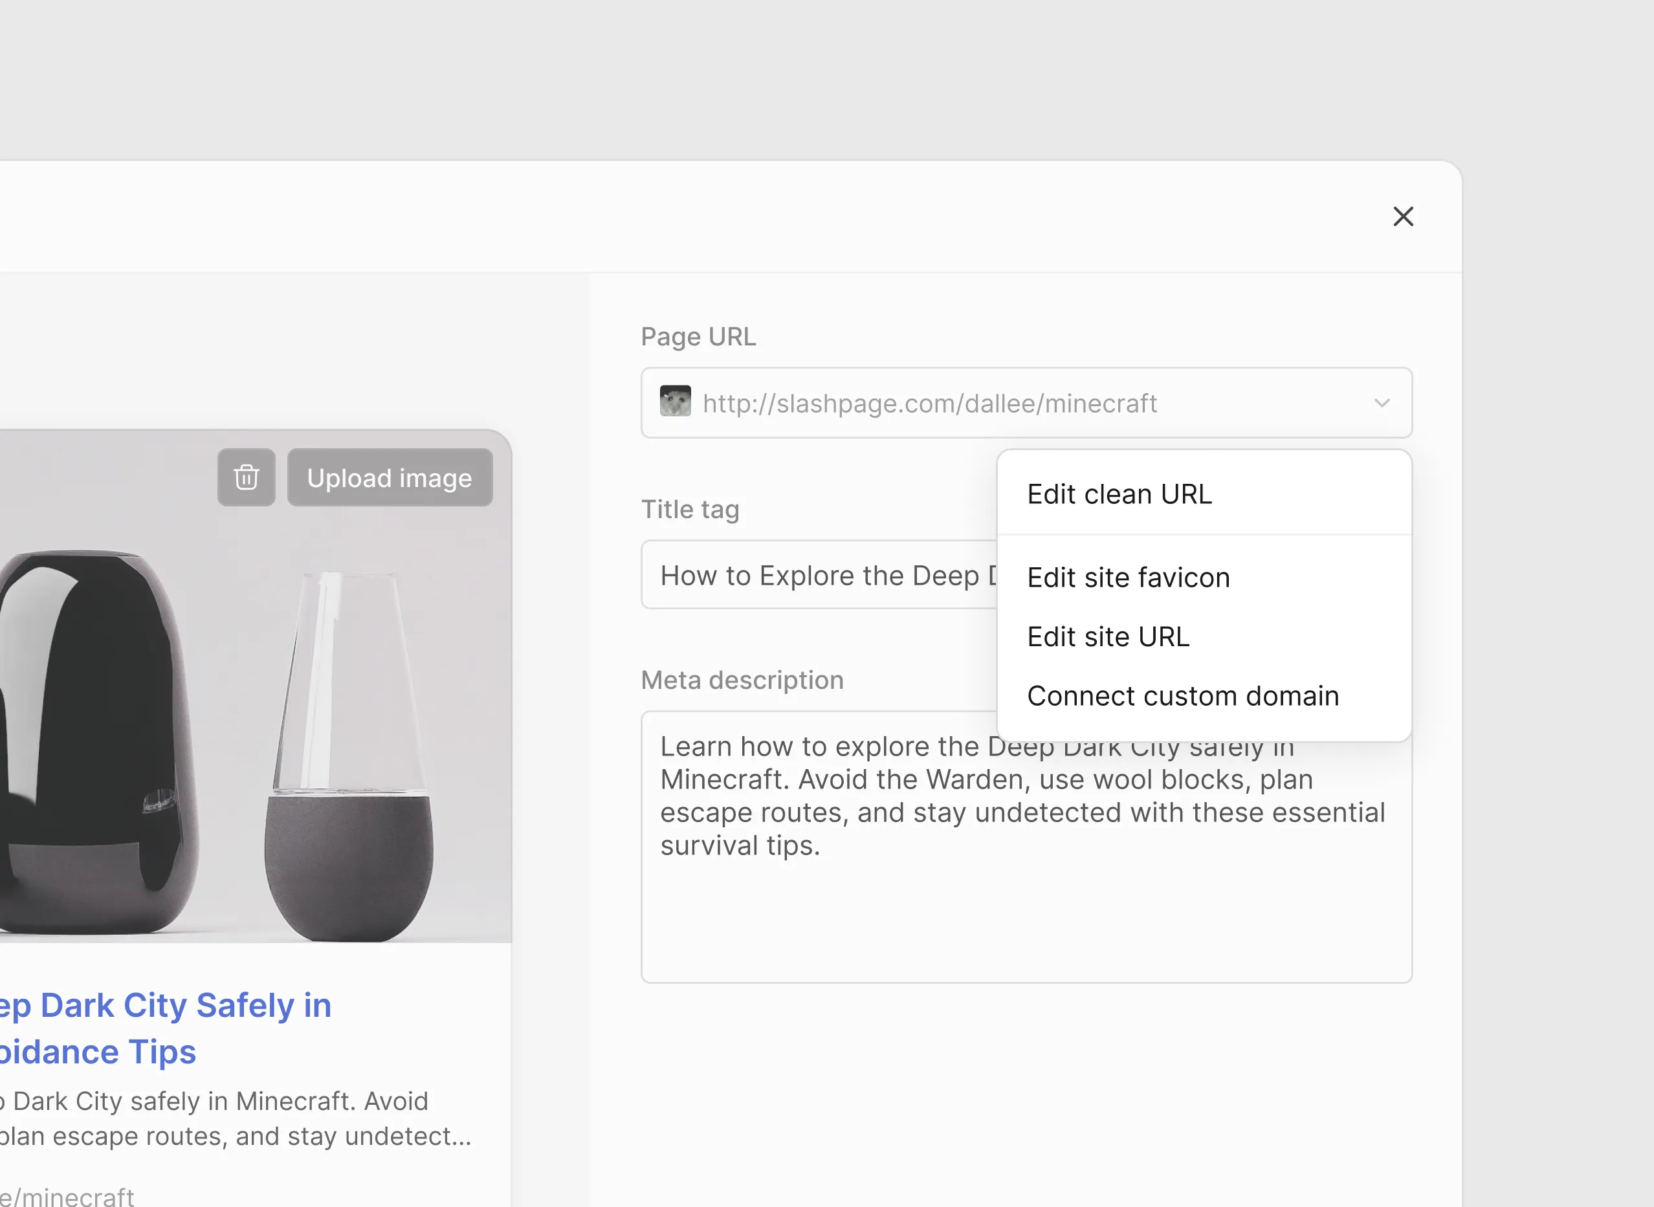1654x1207 pixels.
Task: Click the vases preview thumbnail image
Action: click(x=256, y=731)
